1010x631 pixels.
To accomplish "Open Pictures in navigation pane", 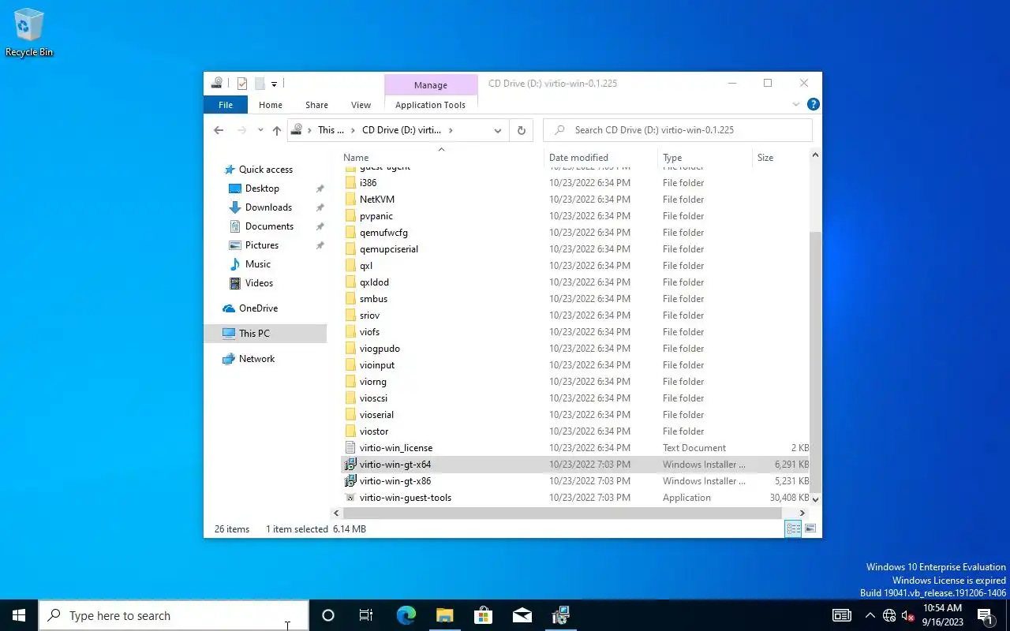I will point(262,245).
